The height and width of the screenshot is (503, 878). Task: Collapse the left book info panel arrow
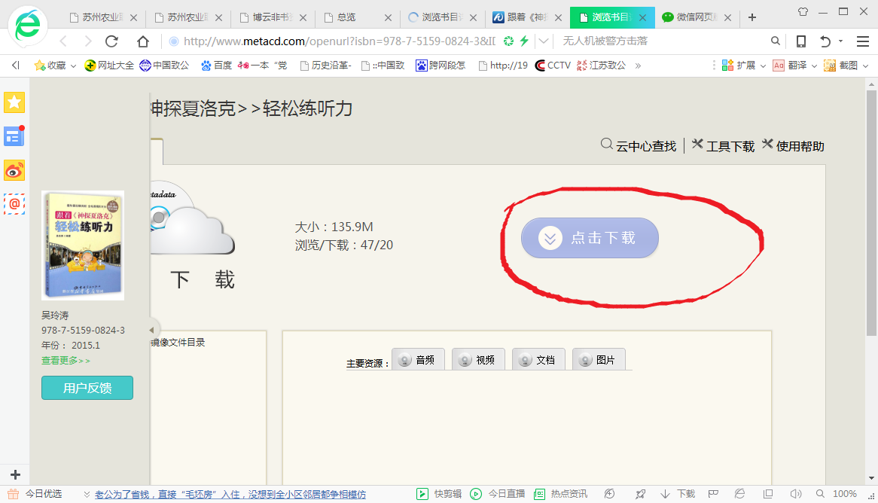coord(153,329)
